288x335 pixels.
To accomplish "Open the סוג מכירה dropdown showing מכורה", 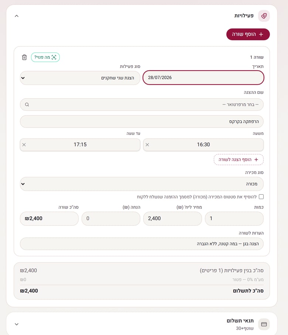I will point(142,184).
